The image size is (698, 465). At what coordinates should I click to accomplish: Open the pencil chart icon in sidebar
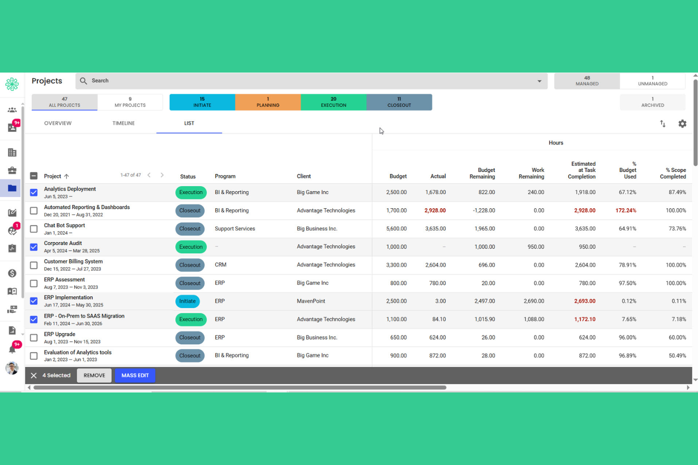(12, 212)
